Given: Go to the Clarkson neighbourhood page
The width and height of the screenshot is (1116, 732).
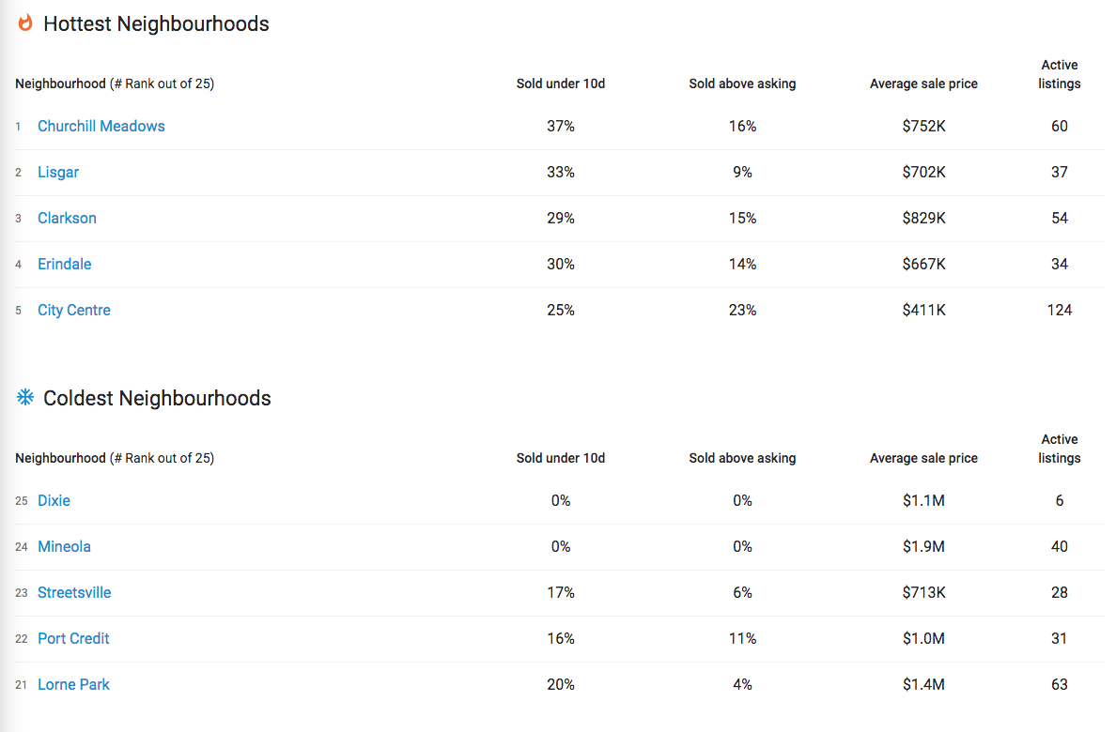Looking at the screenshot, I should tap(67, 218).
